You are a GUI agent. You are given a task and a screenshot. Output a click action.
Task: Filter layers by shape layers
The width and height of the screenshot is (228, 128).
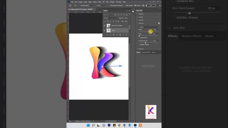click(x=124, y=15)
